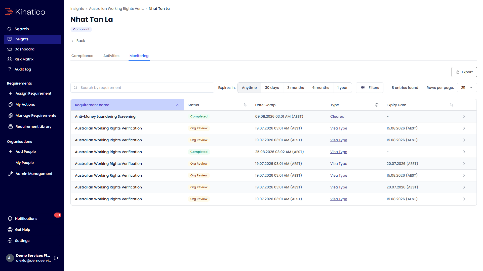Image resolution: width=483 pixels, height=271 pixels.
Task: Click Assign Requirement plus icon
Action: pos(11,93)
